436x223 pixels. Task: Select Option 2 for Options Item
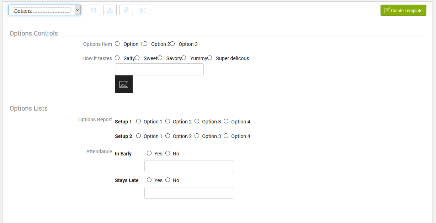click(x=145, y=44)
